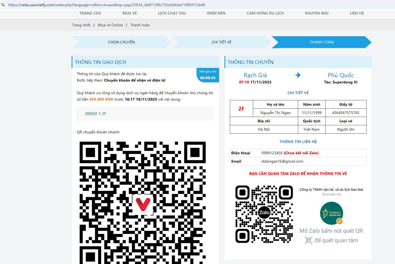Open the ĐIỂM ĐẾN menu

216,13
